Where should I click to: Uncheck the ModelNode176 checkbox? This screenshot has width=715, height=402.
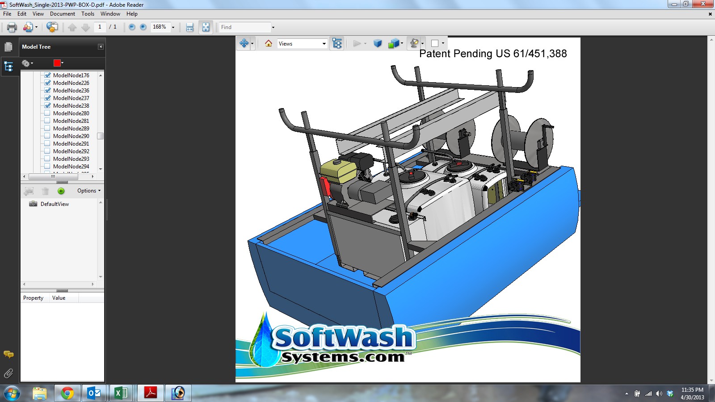(47, 75)
